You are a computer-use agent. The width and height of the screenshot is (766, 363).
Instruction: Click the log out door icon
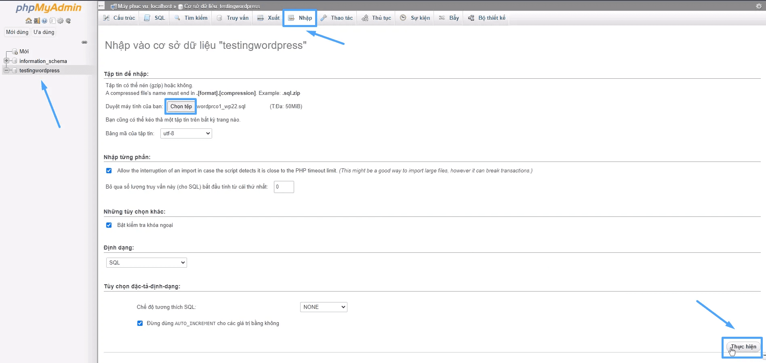click(x=37, y=21)
